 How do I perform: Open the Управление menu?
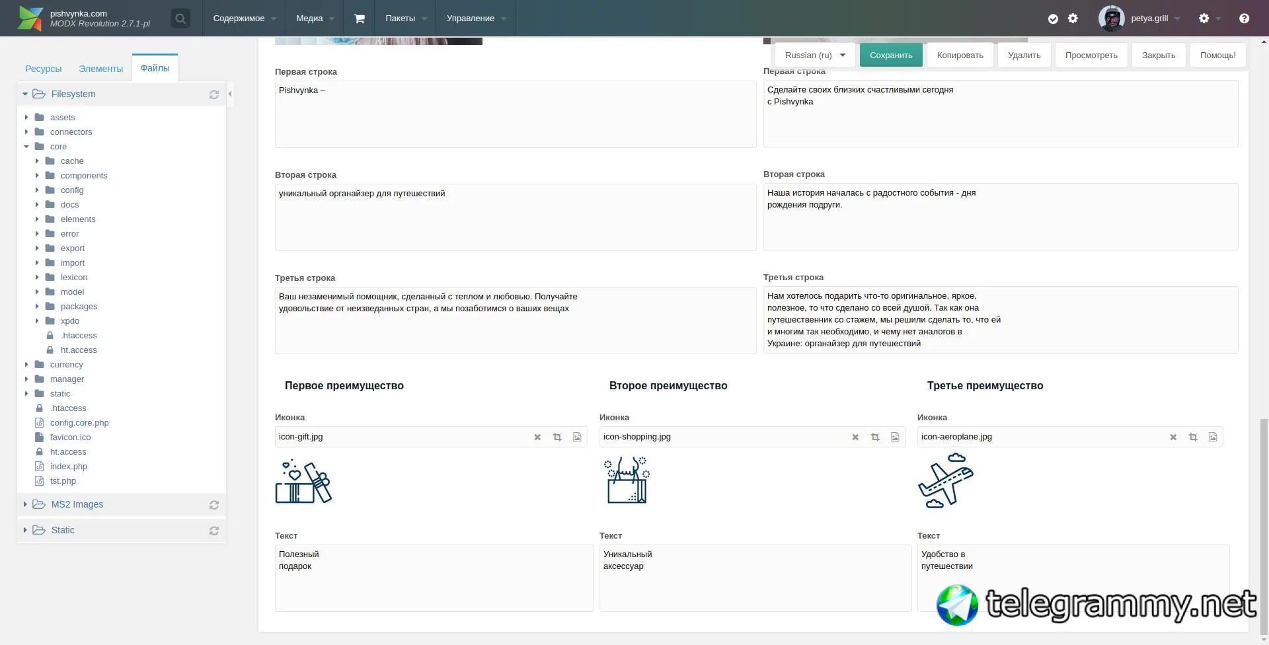[476, 19]
